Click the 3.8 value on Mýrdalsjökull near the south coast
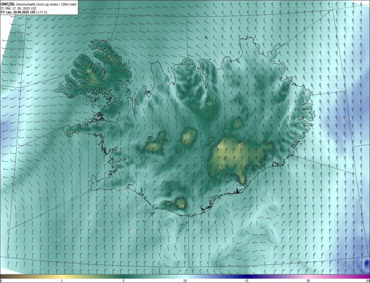The width and height of the screenshot is (370, 283). click(x=181, y=206)
